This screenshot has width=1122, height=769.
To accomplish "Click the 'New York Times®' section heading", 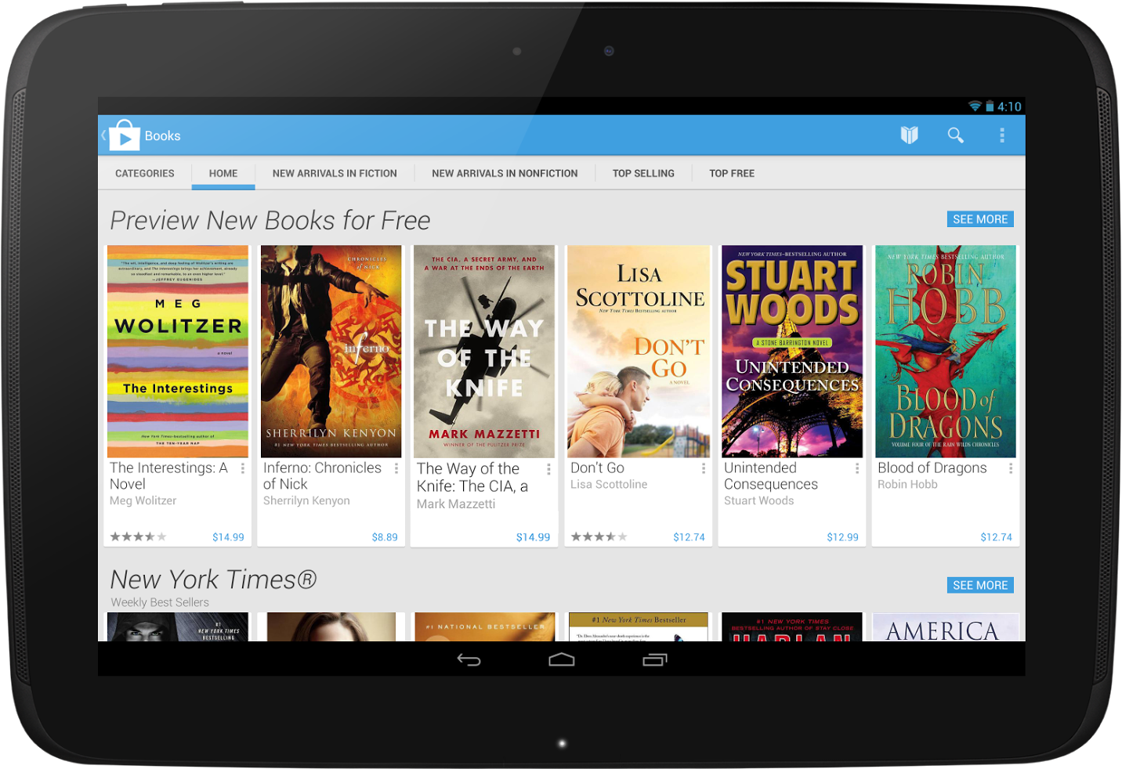I will pos(213,579).
